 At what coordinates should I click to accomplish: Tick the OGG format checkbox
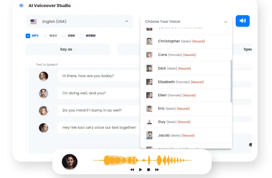pos(64,36)
